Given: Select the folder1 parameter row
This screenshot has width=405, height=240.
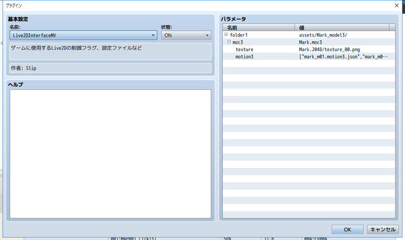Looking at the screenshot, I should coord(309,35).
